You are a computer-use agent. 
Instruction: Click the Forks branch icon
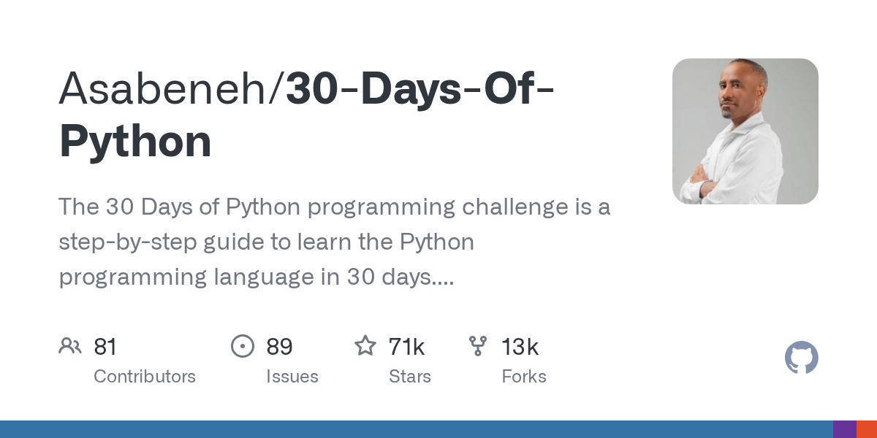coord(478,346)
